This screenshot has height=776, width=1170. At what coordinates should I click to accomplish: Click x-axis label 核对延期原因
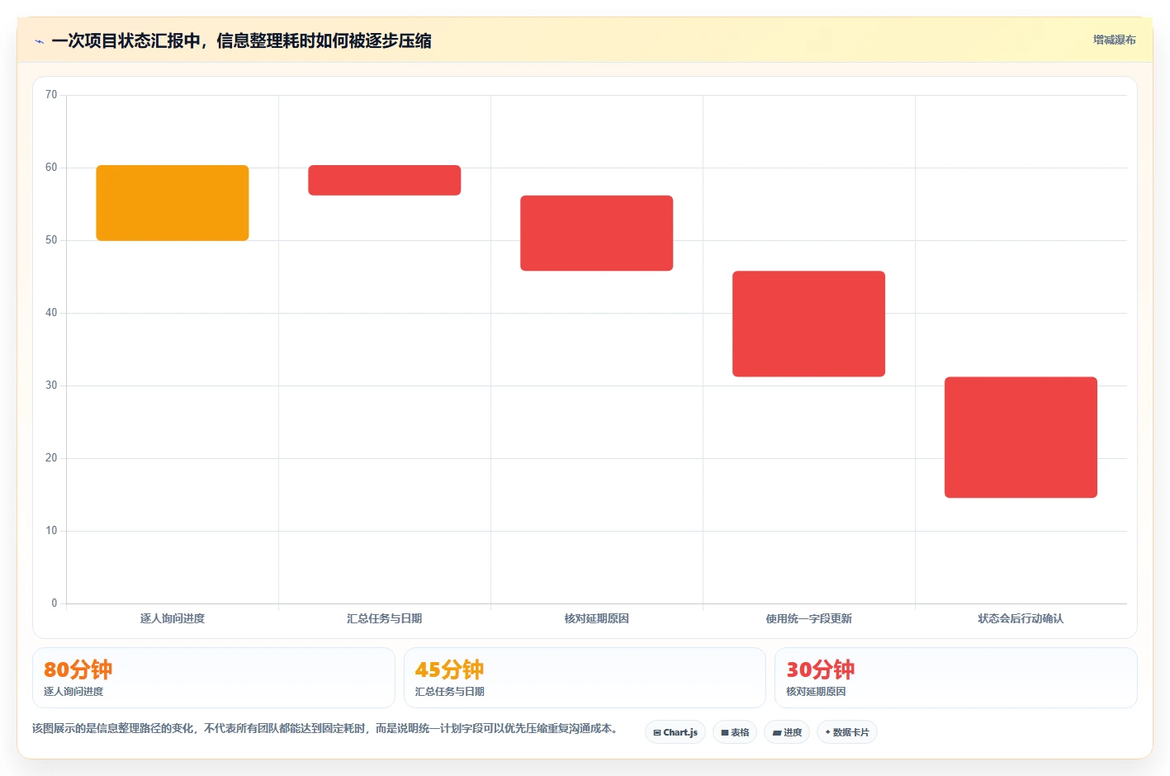[x=597, y=618]
